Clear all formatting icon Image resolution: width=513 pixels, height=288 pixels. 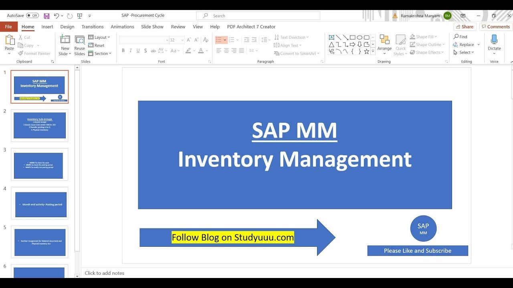click(206, 40)
